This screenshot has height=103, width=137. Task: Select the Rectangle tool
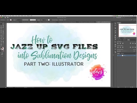(x=1, y=30)
